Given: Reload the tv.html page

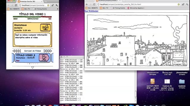Looking at the screenshot, I should pyautogui.click(x=94, y=4).
